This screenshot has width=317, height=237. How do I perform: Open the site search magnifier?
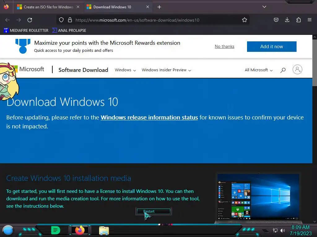tap(283, 70)
